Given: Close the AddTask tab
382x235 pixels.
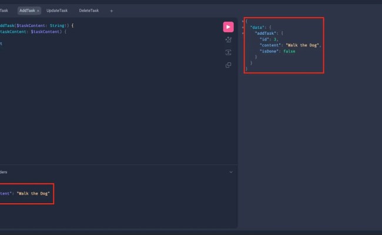Looking at the screenshot, I should [38, 11].
